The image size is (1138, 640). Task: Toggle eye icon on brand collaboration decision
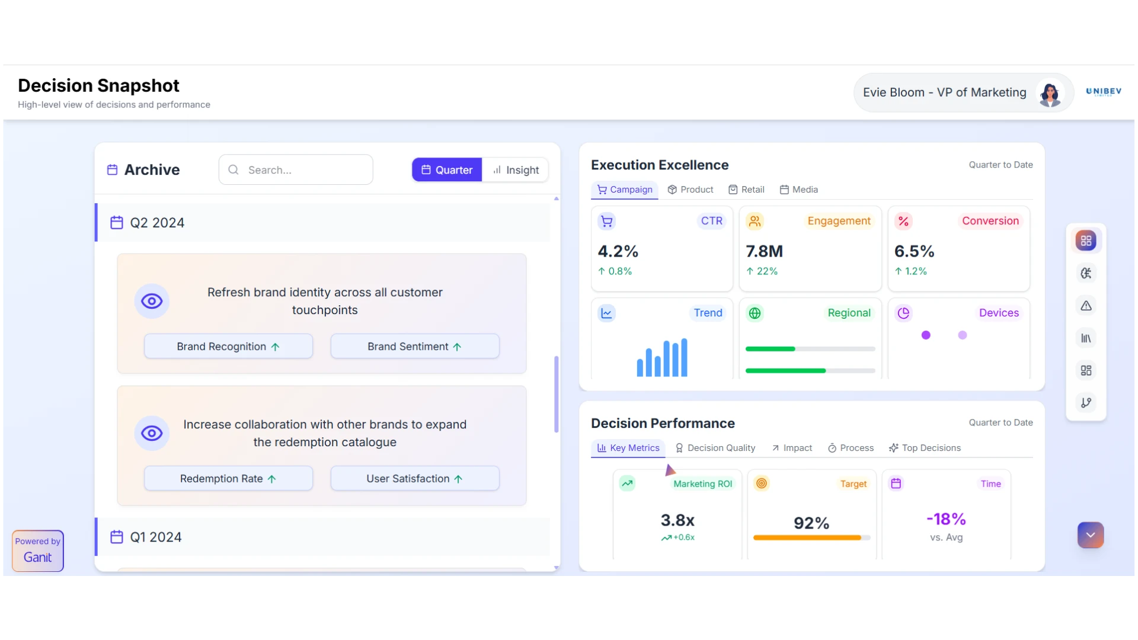[152, 433]
